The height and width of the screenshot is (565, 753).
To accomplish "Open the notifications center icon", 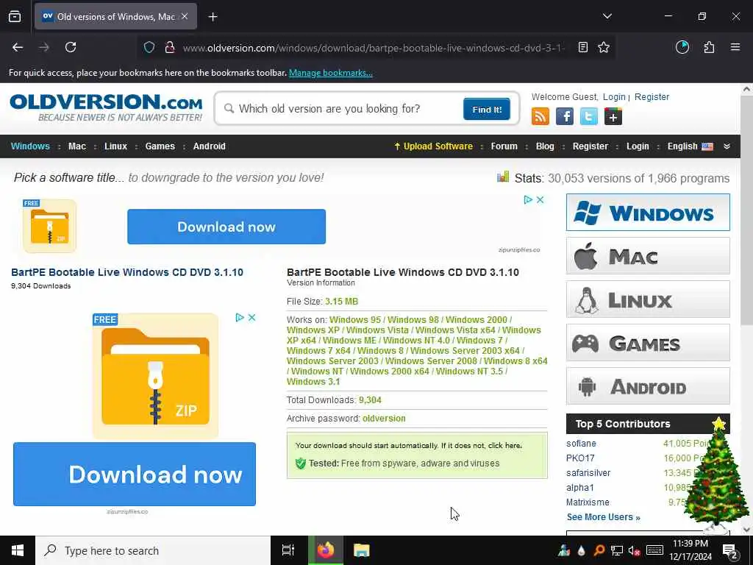I will [730, 551].
